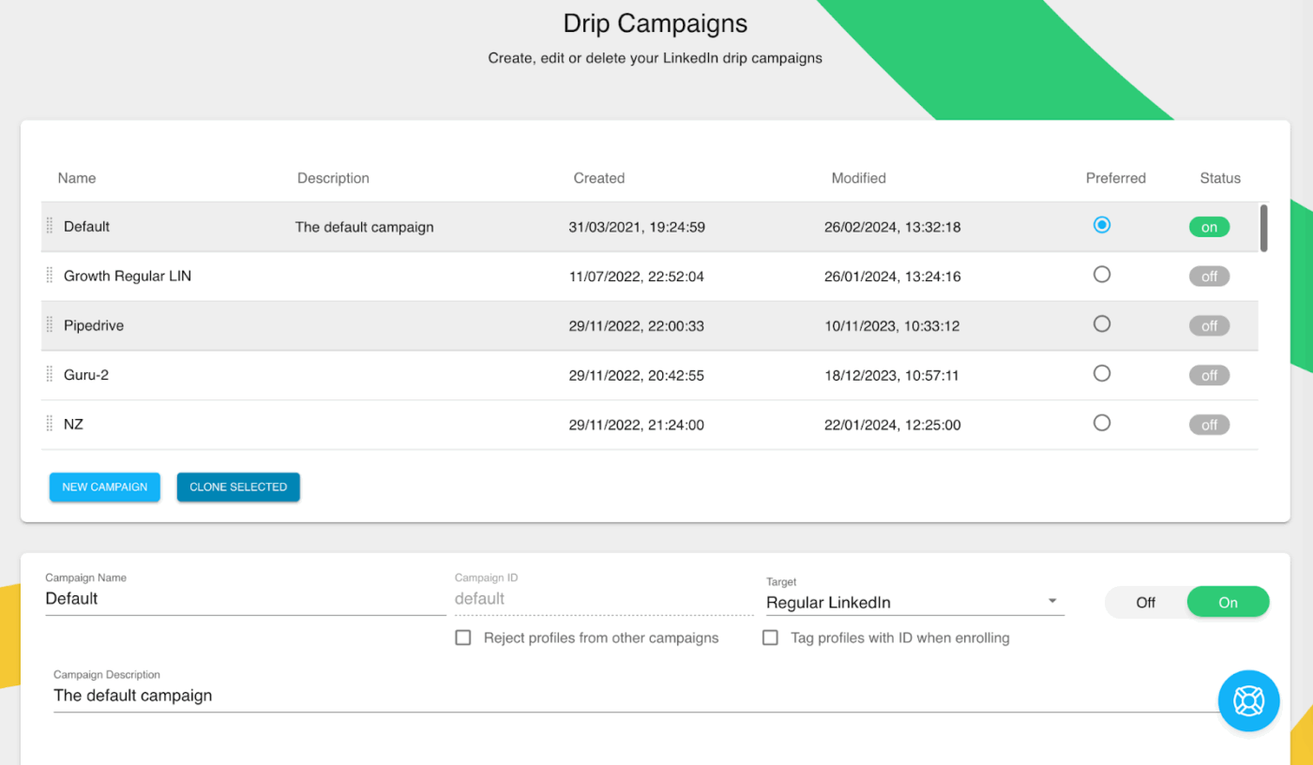Viewport: 1313px width, 765px height.
Task: Mark Pipedrive as the preferred campaign
Action: 1102,322
